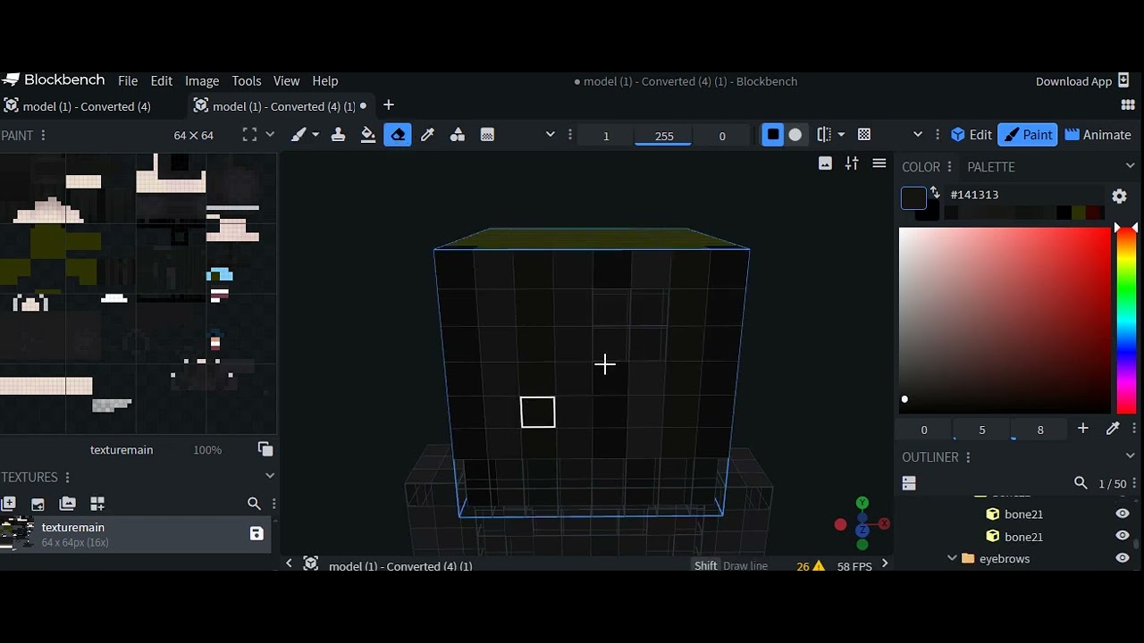Click the focus-on-selection frame icon
Image resolution: width=1144 pixels, height=643 pixels.
(249, 135)
